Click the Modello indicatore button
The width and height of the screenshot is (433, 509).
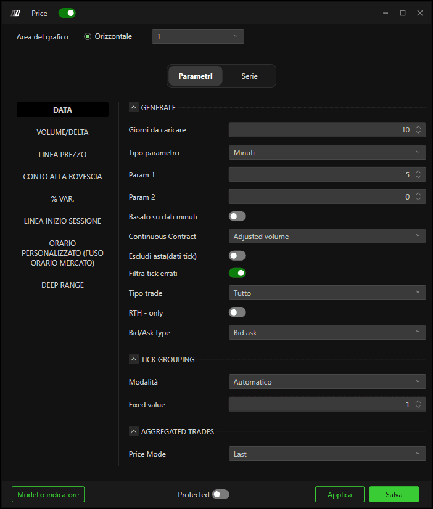[x=48, y=494]
